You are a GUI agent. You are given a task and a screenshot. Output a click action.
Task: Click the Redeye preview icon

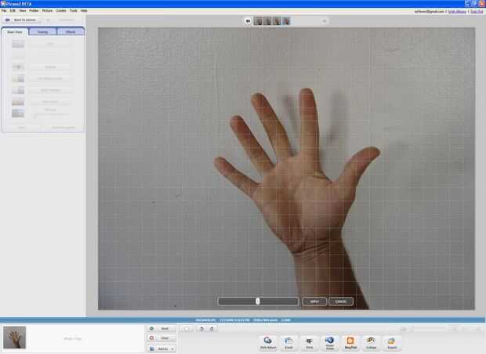[18, 67]
